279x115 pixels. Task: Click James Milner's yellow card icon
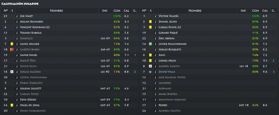[12, 44]
